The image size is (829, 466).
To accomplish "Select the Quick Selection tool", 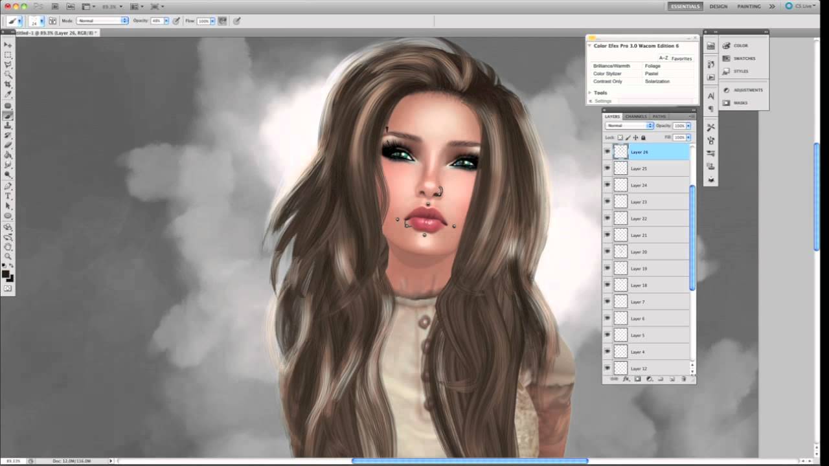I will click(x=8, y=75).
